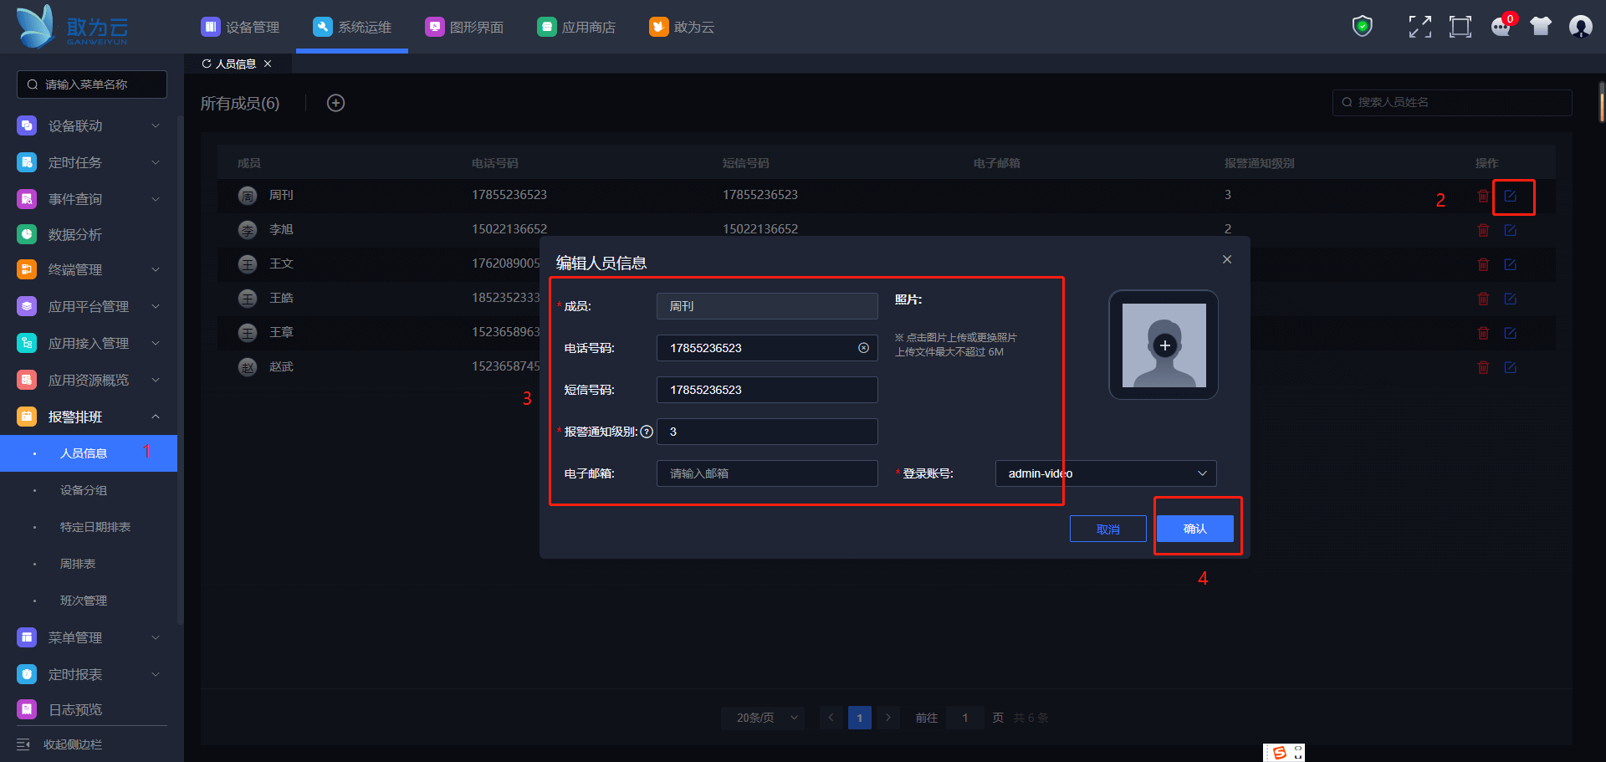Switch to 设备管理 top tab
Screen dimensions: 1606x762
coord(240,27)
